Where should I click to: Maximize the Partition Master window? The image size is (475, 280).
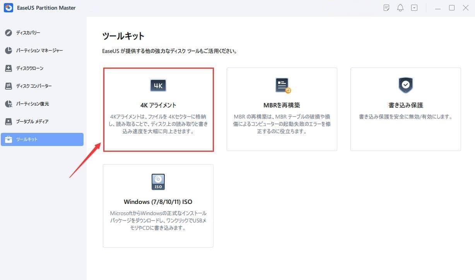pyautogui.click(x=451, y=8)
